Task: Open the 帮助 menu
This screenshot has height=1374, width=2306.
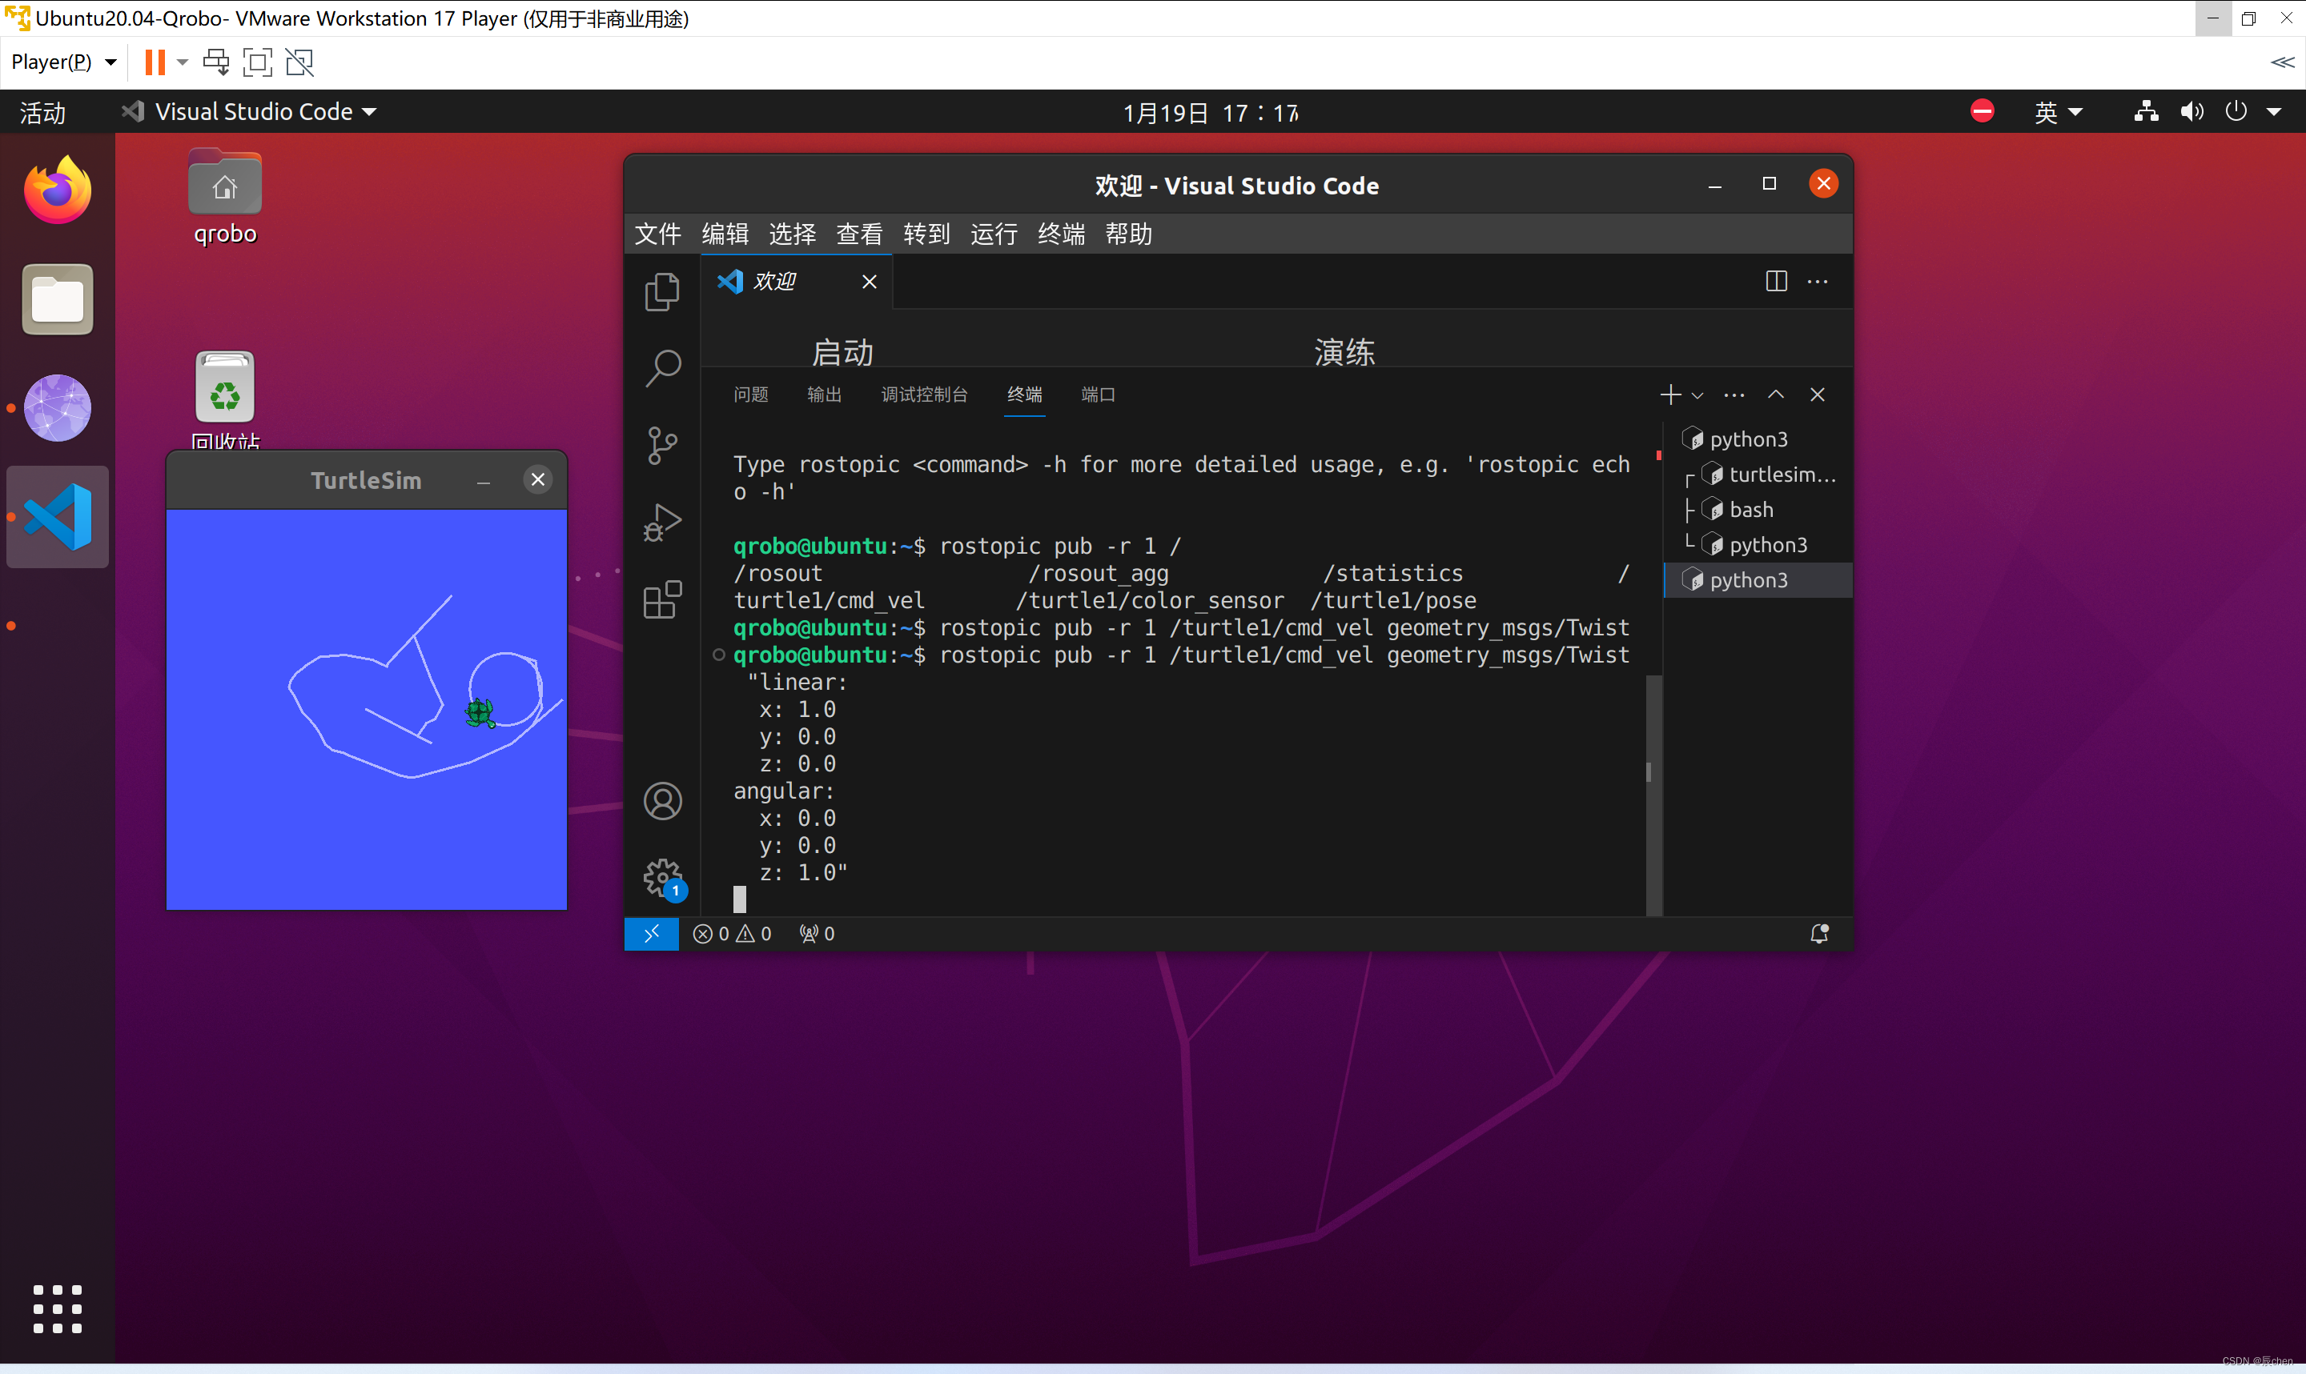Action: pos(1128,234)
